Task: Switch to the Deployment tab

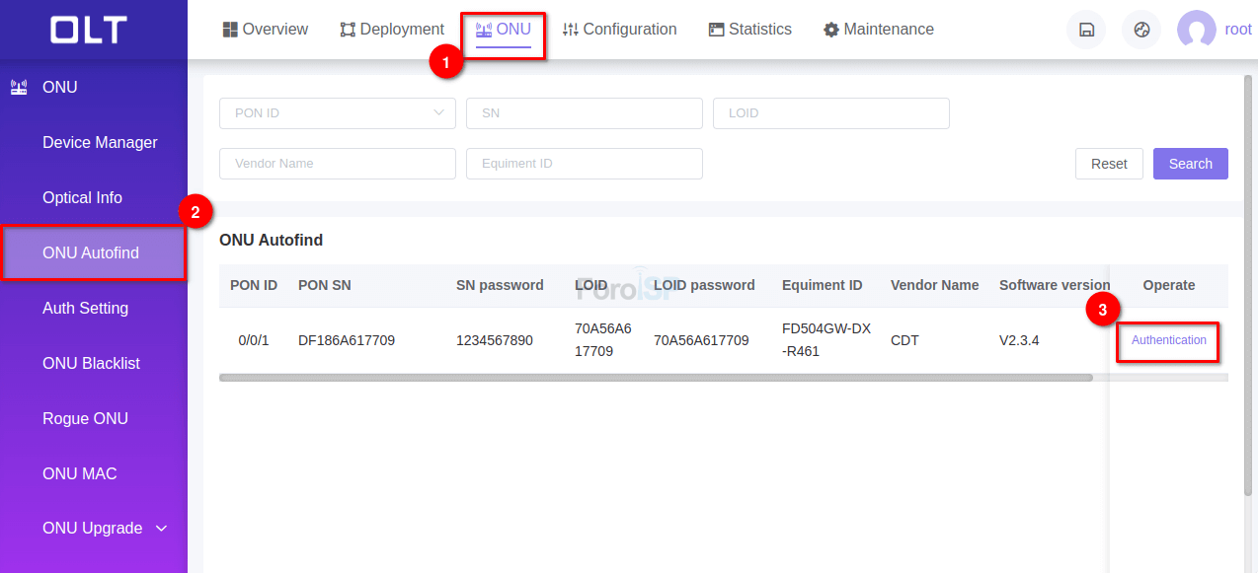Action: (x=392, y=30)
